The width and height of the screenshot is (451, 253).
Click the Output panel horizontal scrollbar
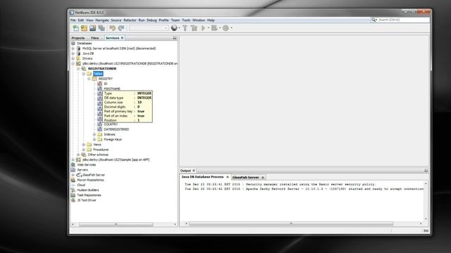click(291, 223)
